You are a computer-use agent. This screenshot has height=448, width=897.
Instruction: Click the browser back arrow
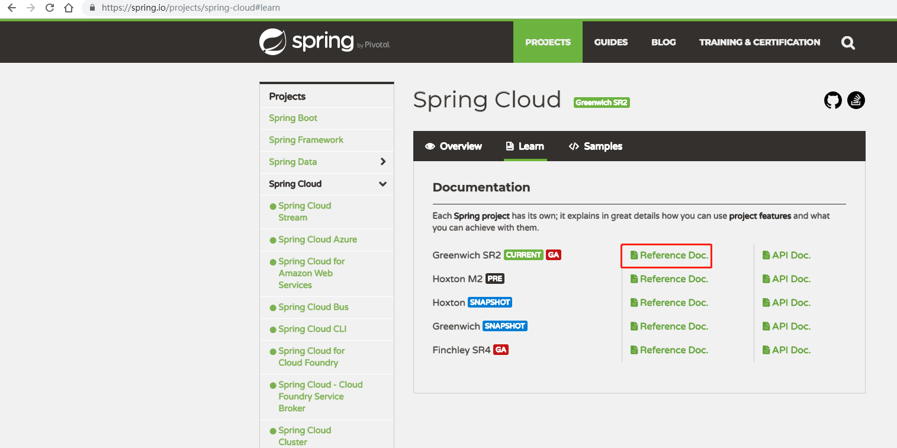(x=11, y=8)
